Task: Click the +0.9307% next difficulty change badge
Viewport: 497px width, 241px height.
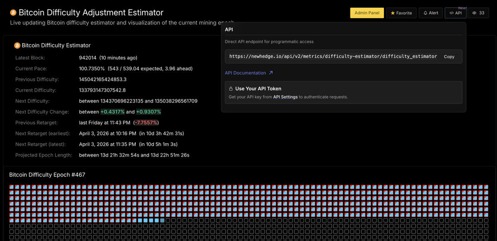Action: (x=149, y=112)
